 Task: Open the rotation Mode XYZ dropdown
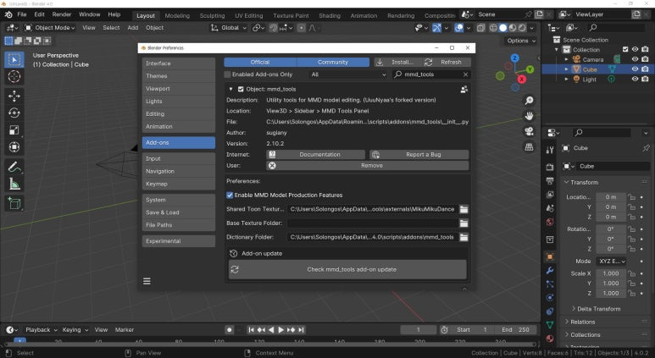[611, 262]
